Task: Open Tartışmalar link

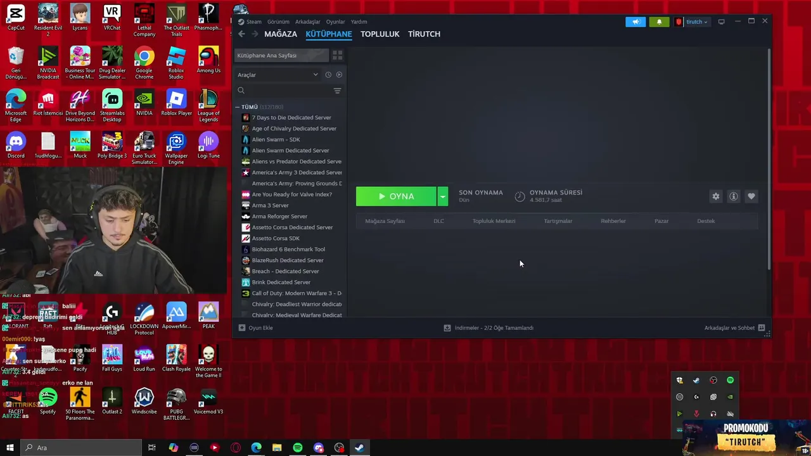Action: (558, 221)
